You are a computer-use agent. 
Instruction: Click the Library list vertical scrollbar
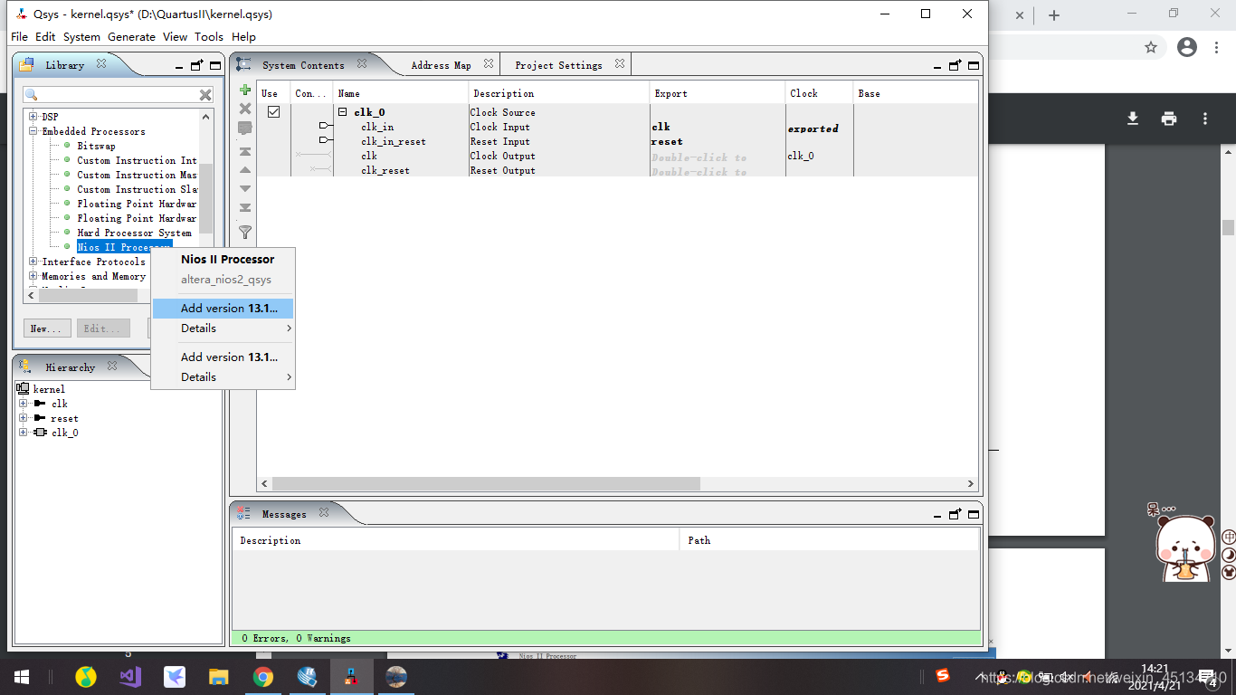coord(206,198)
